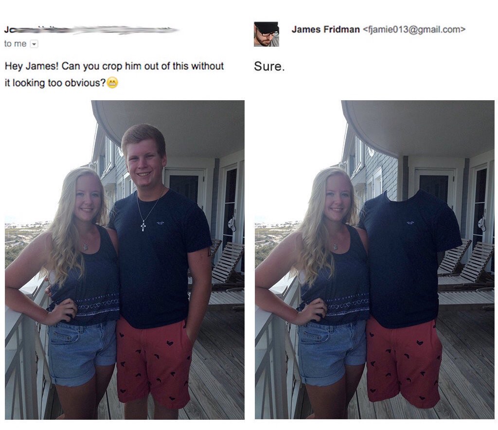Viewport: 498px width, 430px height.
Task: Click the cross necklace in original photo
Action: [x=143, y=226]
